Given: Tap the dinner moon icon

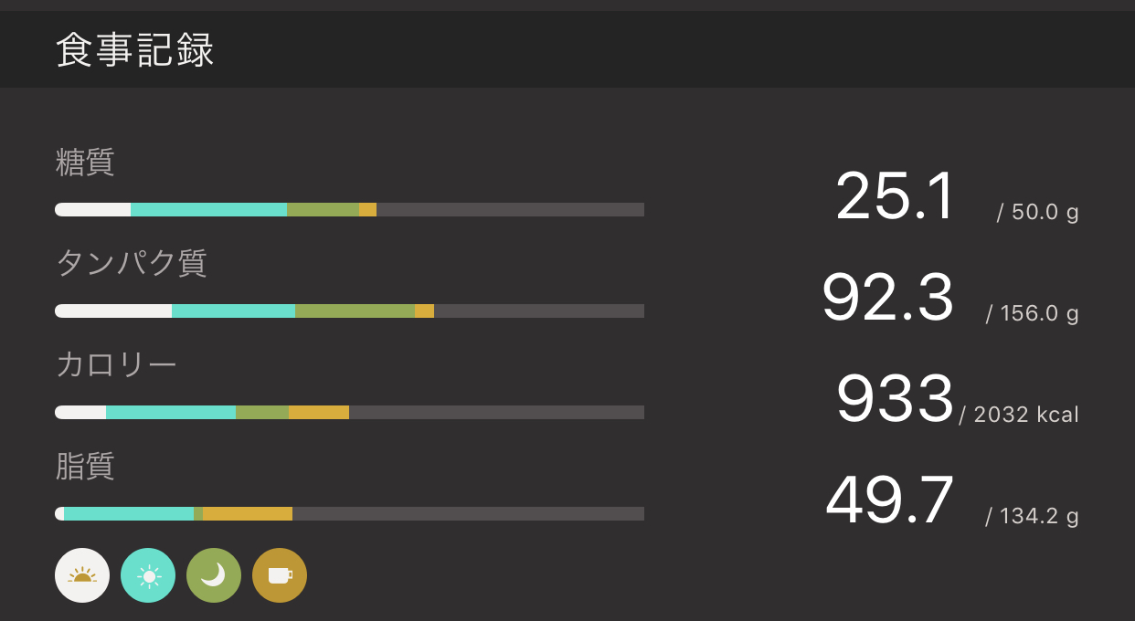Looking at the screenshot, I should [x=214, y=575].
